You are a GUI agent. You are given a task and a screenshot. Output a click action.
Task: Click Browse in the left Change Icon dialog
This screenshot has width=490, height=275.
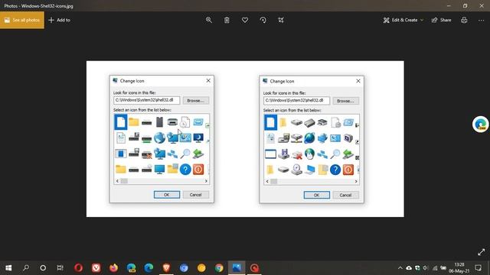(196, 100)
